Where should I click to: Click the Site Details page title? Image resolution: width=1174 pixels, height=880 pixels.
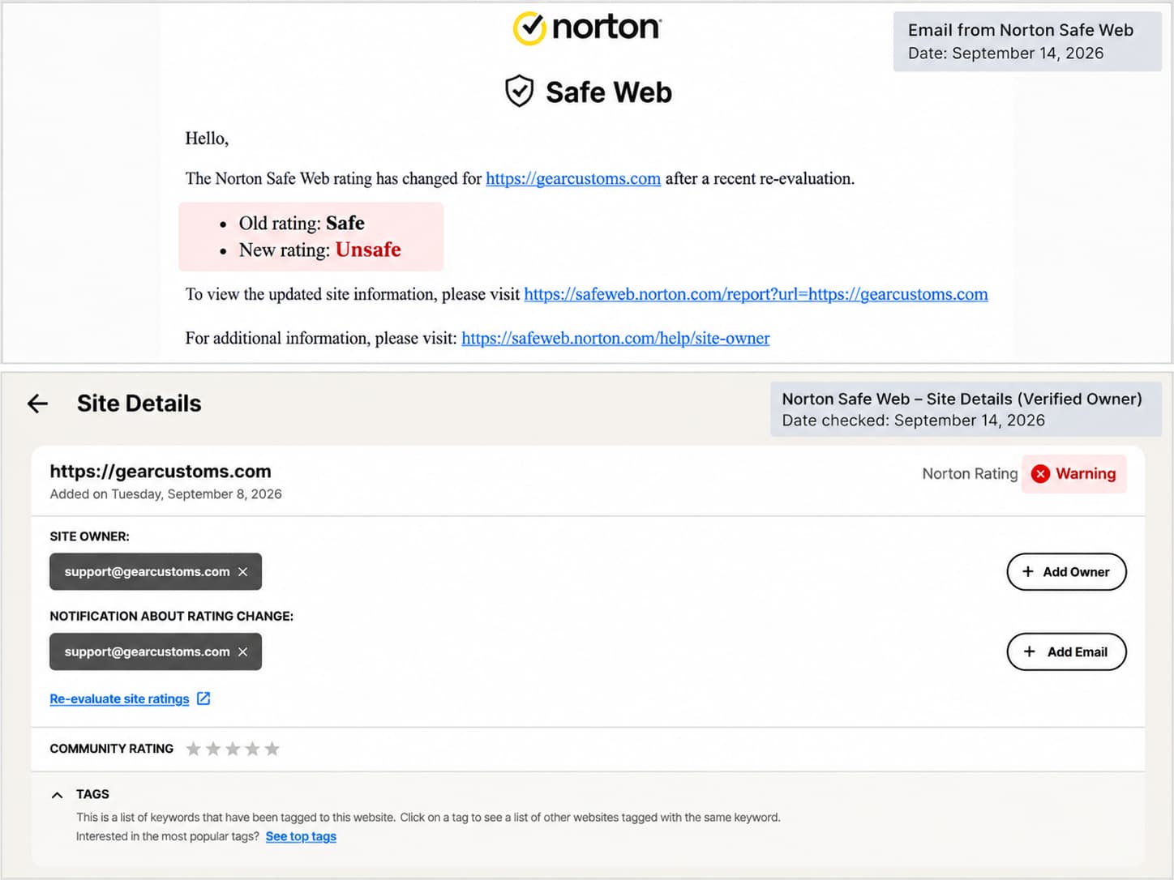pyautogui.click(x=139, y=404)
